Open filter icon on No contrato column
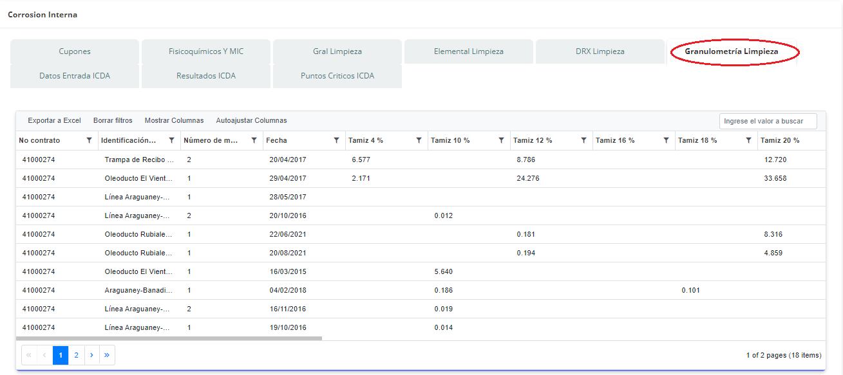The image size is (843, 375). coord(89,140)
